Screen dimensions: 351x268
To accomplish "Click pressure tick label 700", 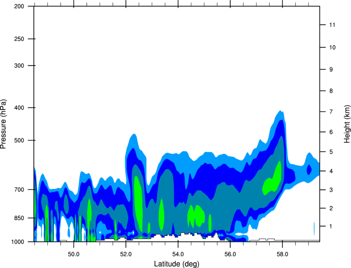I will point(19,189).
